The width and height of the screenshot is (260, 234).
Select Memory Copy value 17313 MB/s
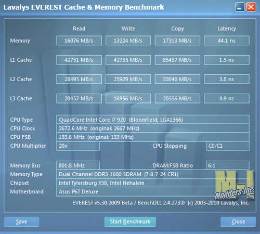pyautogui.click(x=177, y=41)
